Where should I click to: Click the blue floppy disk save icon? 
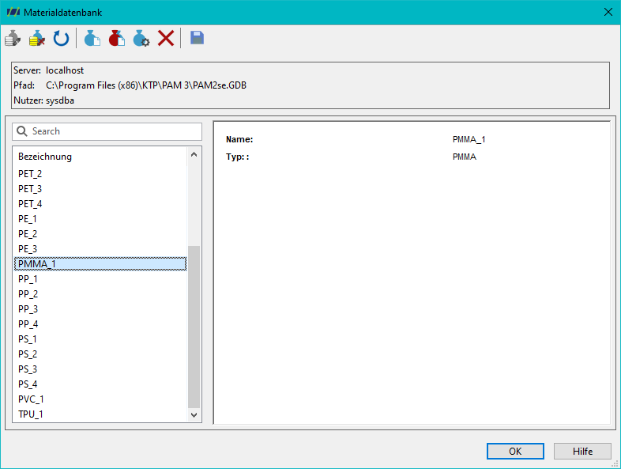click(197, 38)
